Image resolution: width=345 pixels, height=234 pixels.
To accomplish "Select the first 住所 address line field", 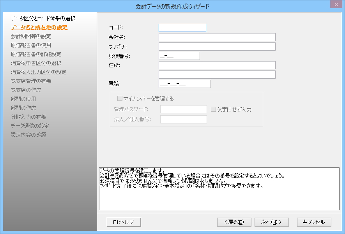I will (217, 65).
